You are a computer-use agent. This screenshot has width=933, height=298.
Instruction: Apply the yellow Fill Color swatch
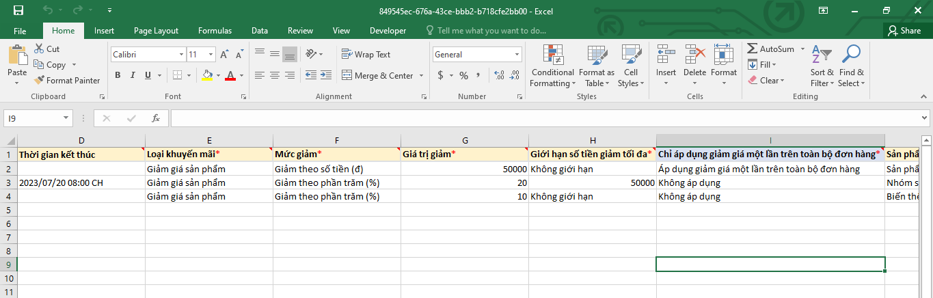pos(208,76)
